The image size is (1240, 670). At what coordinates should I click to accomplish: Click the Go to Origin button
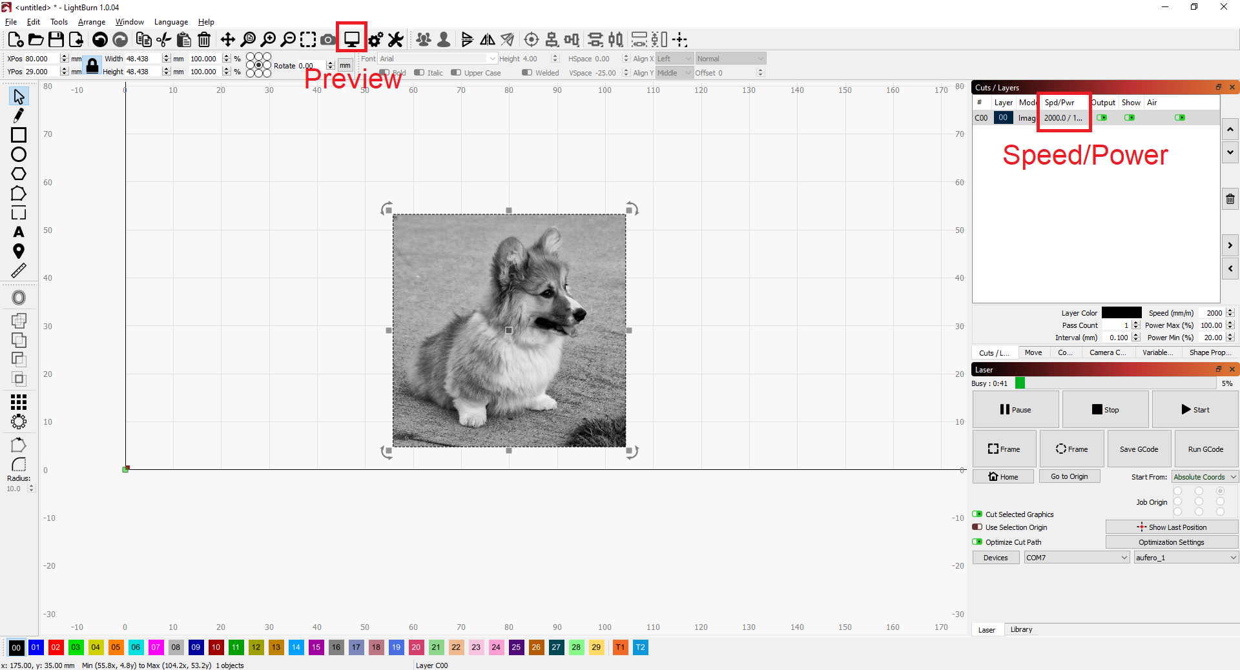point(1069,476)
